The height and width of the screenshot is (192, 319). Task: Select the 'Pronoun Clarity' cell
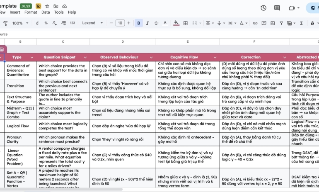tap(20, 139)
